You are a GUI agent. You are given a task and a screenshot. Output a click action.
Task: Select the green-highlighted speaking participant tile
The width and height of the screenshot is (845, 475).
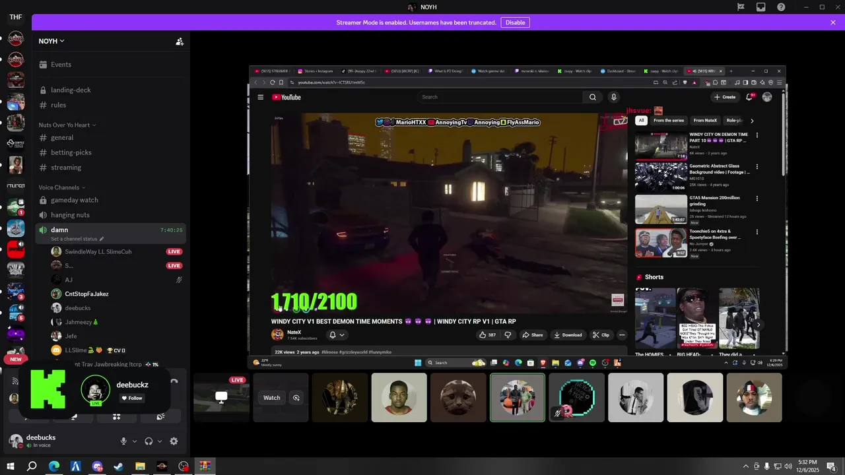point(518,398)
